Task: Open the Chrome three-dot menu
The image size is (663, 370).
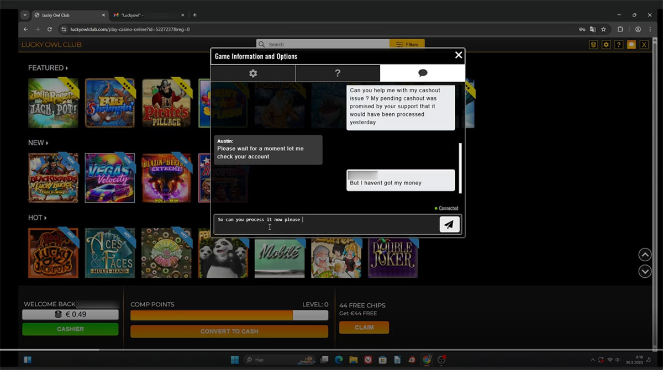Action: coord(650,29)
